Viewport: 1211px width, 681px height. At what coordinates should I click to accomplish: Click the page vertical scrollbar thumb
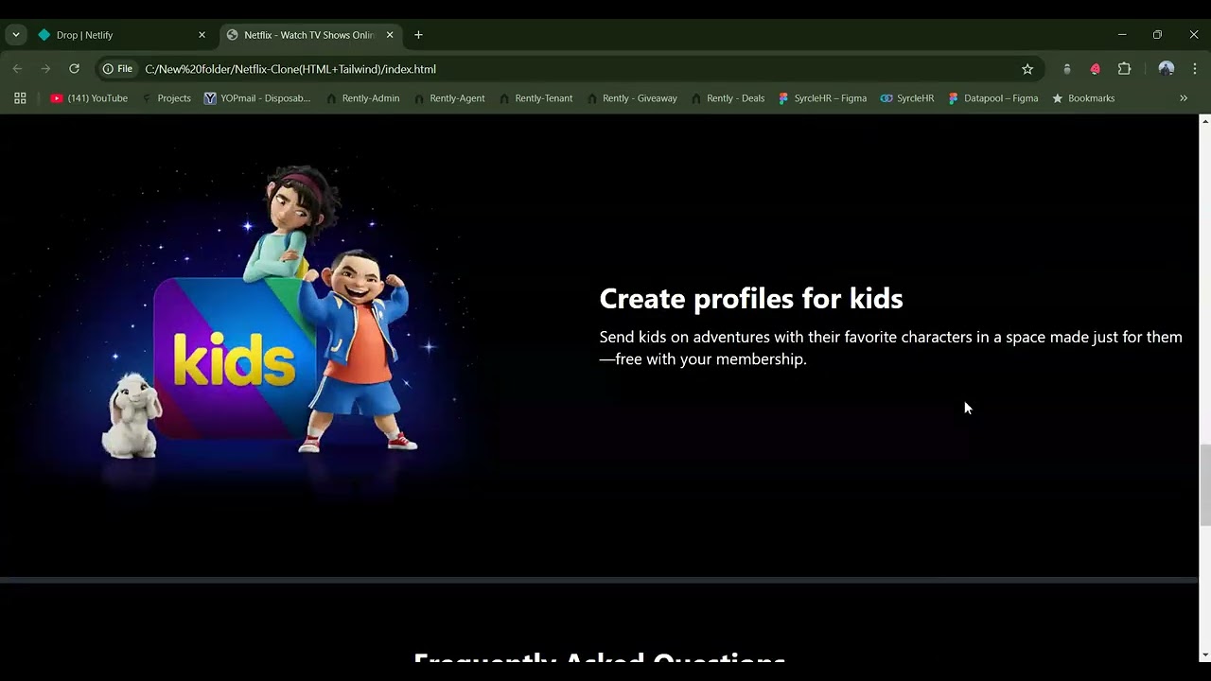1204,484
